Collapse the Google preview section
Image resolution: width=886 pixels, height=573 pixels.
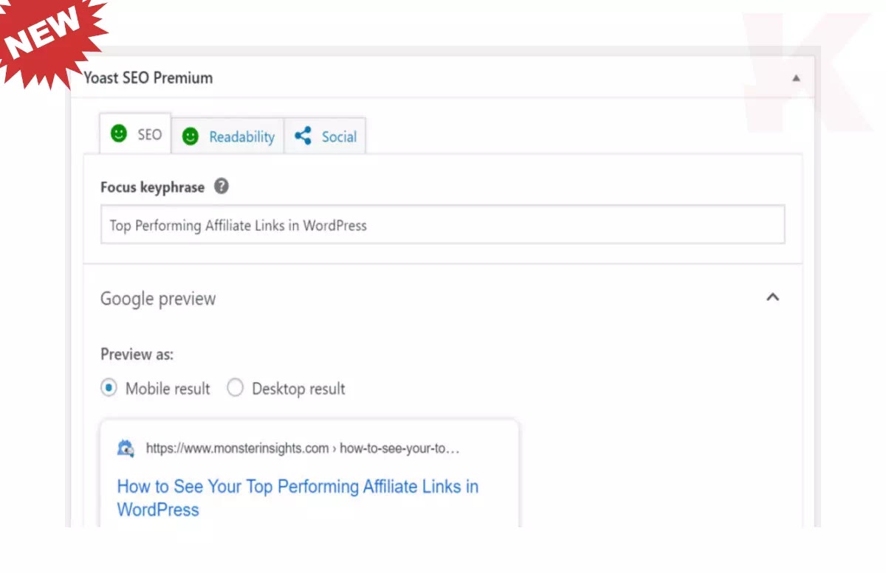[772, 298]
